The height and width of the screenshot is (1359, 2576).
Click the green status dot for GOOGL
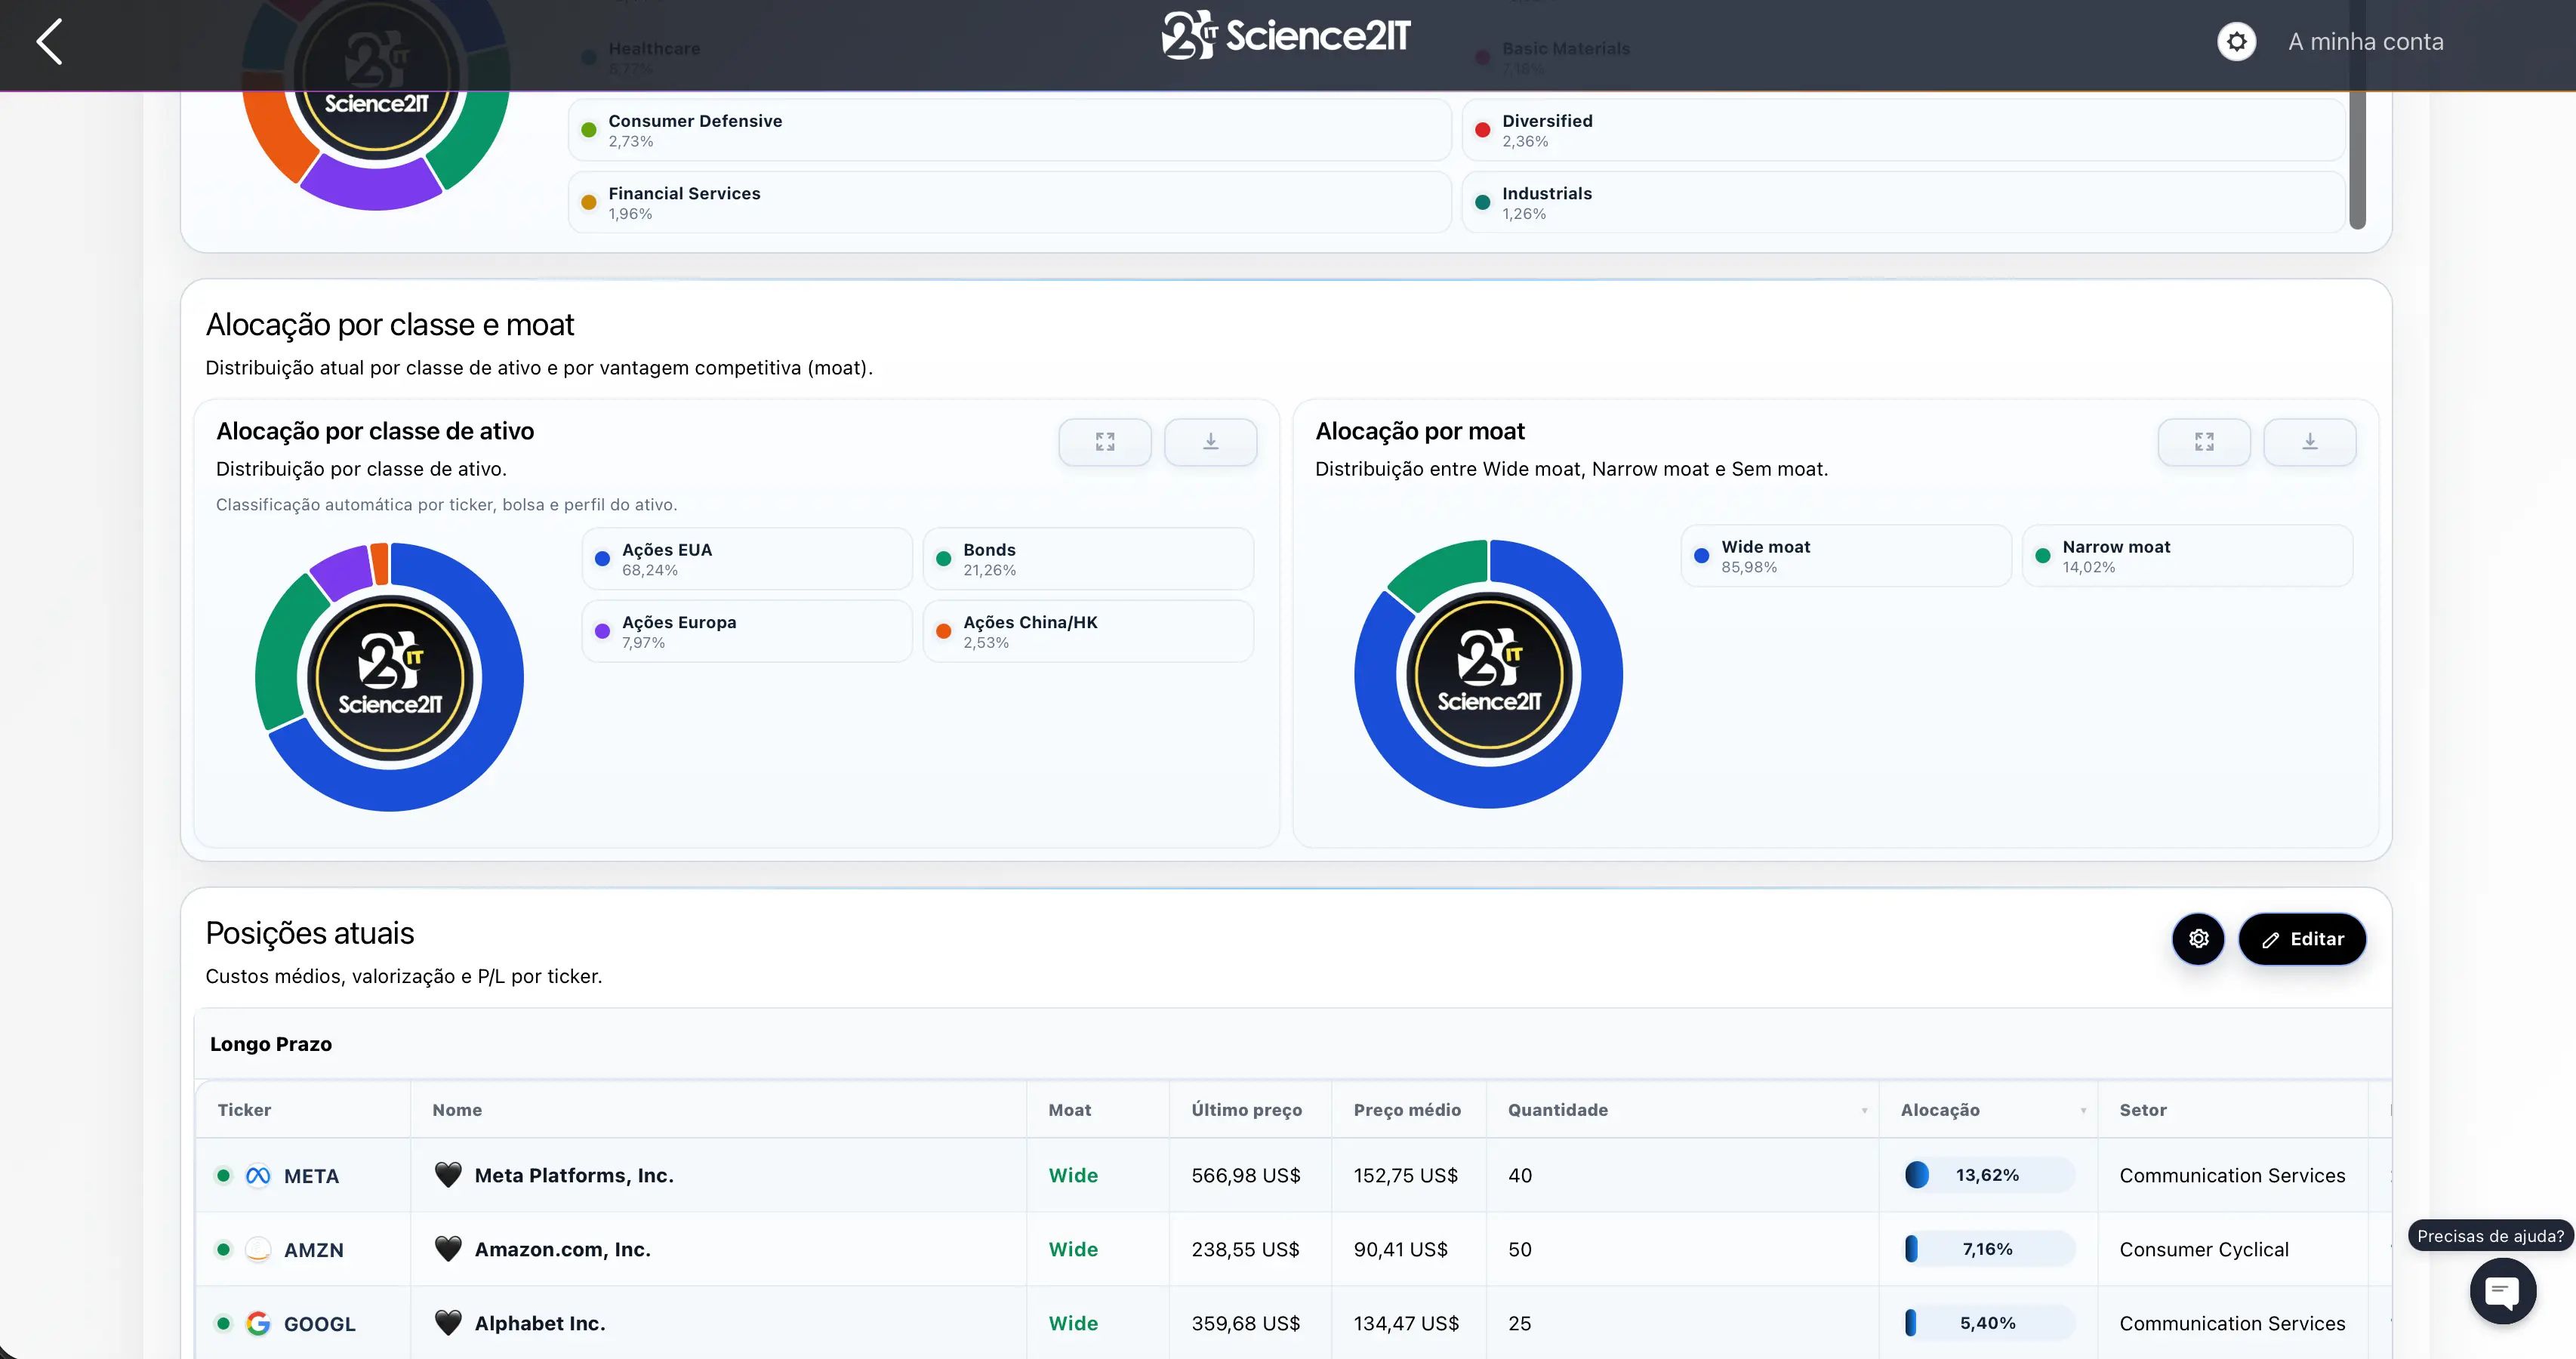pos(224,1324)
